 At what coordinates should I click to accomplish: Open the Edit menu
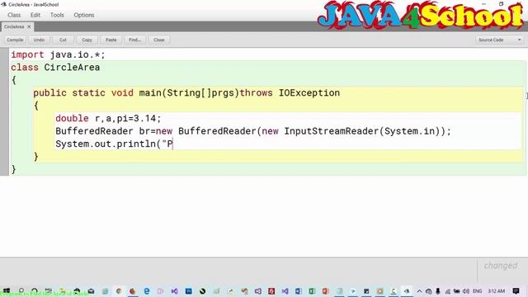click(35, 15)
